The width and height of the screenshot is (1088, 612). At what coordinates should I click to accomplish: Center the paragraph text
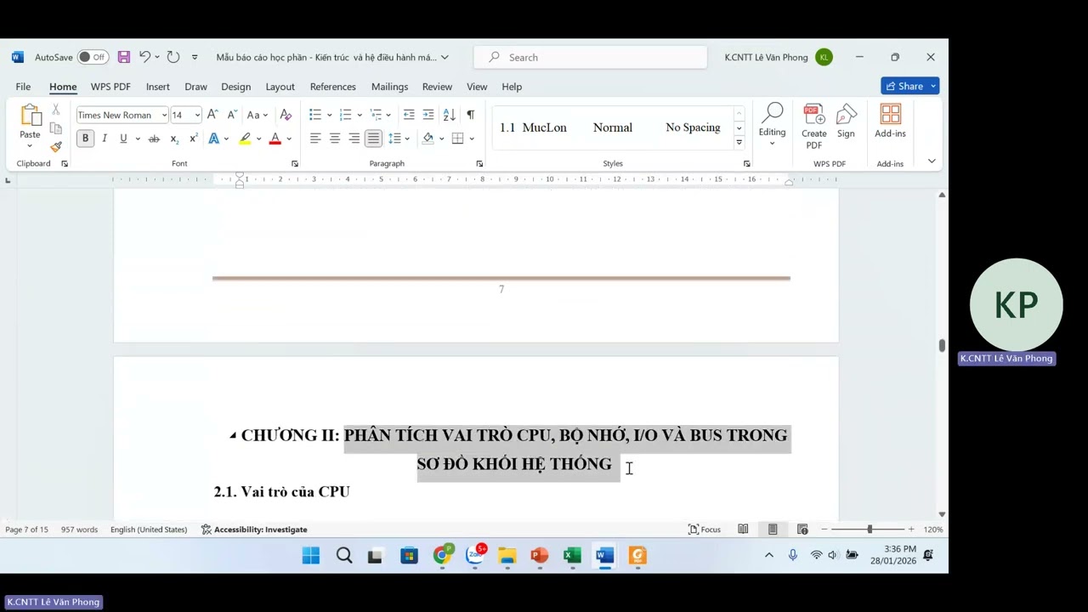(335, 139)
